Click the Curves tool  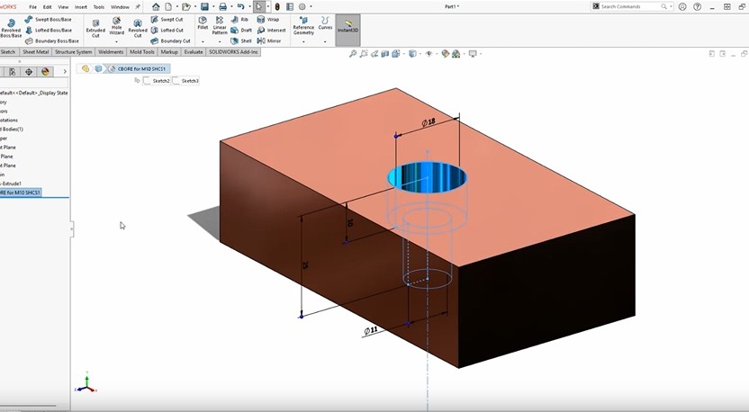[325, 23]
